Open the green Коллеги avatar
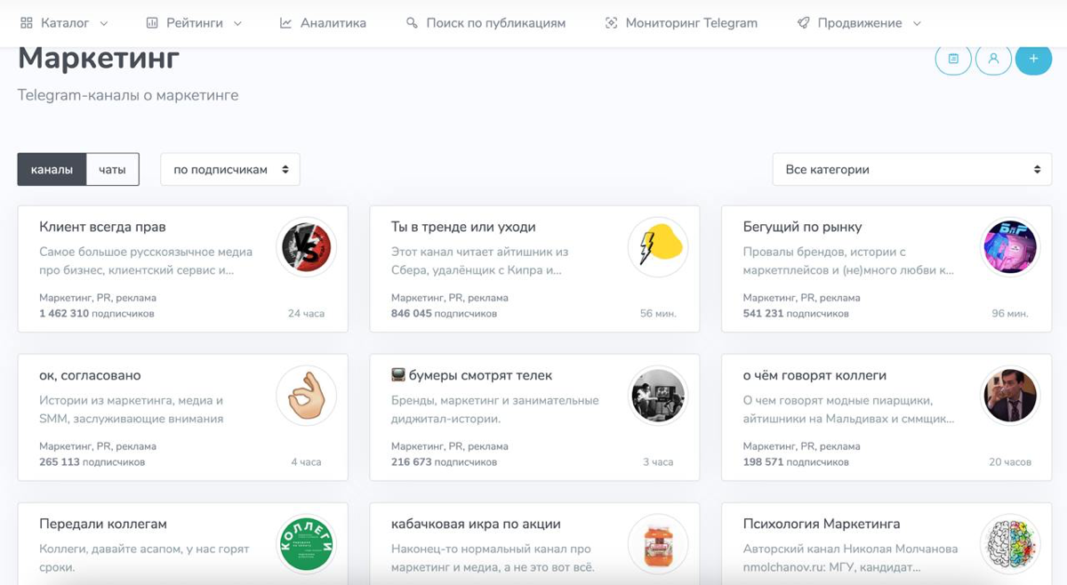 (x=307, y=544)
